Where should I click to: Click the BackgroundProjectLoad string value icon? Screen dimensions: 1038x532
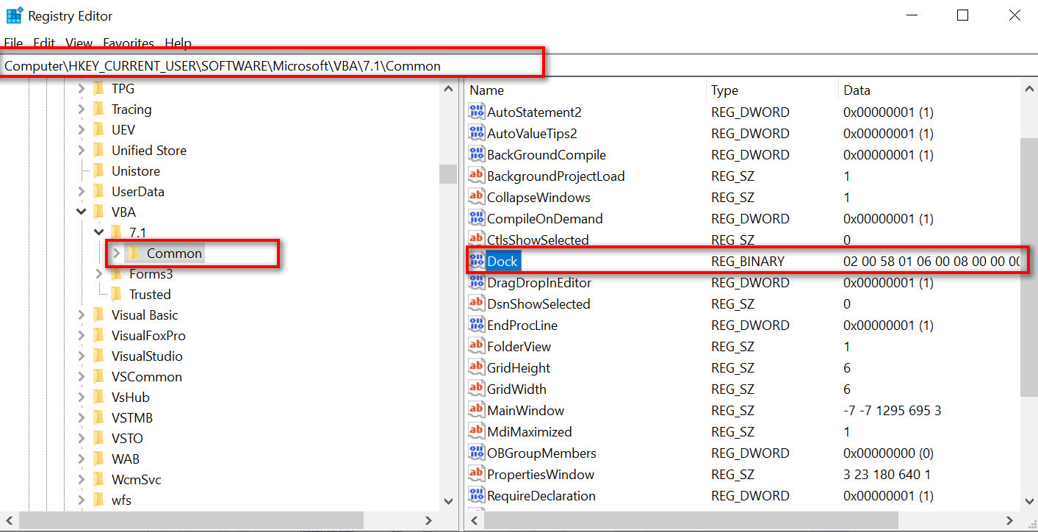point(477,176)
